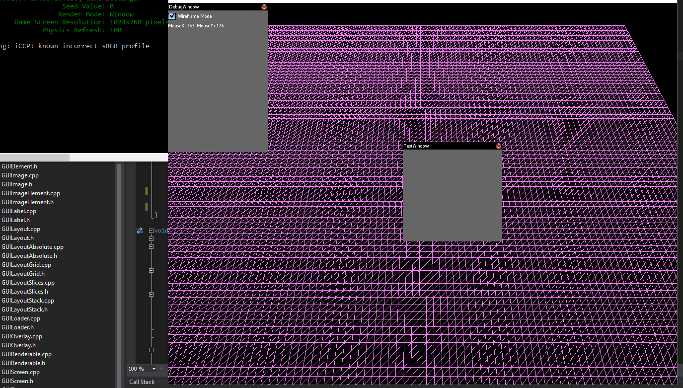683x388 pixels.
Task: Open GUILayout.h file entry
Action: (18, 238)
